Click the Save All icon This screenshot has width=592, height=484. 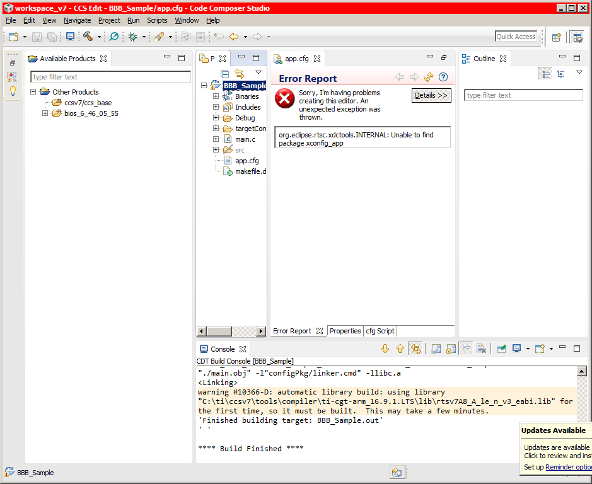tap(52, 37)
